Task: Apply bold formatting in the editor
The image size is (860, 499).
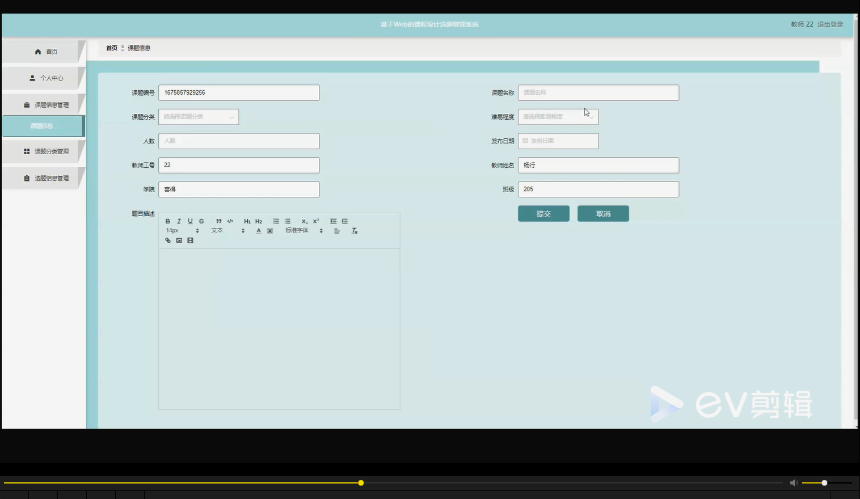Action: coord(167,221)
